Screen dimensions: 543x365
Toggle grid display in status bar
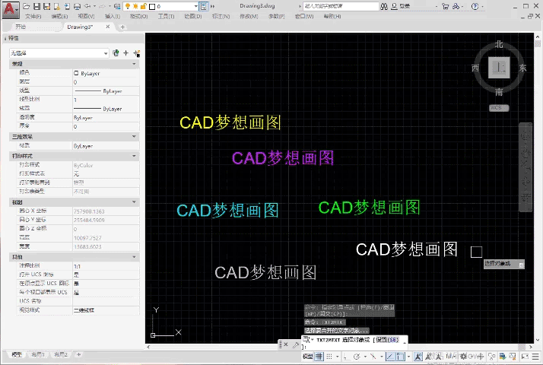click(x=319, y=356)
